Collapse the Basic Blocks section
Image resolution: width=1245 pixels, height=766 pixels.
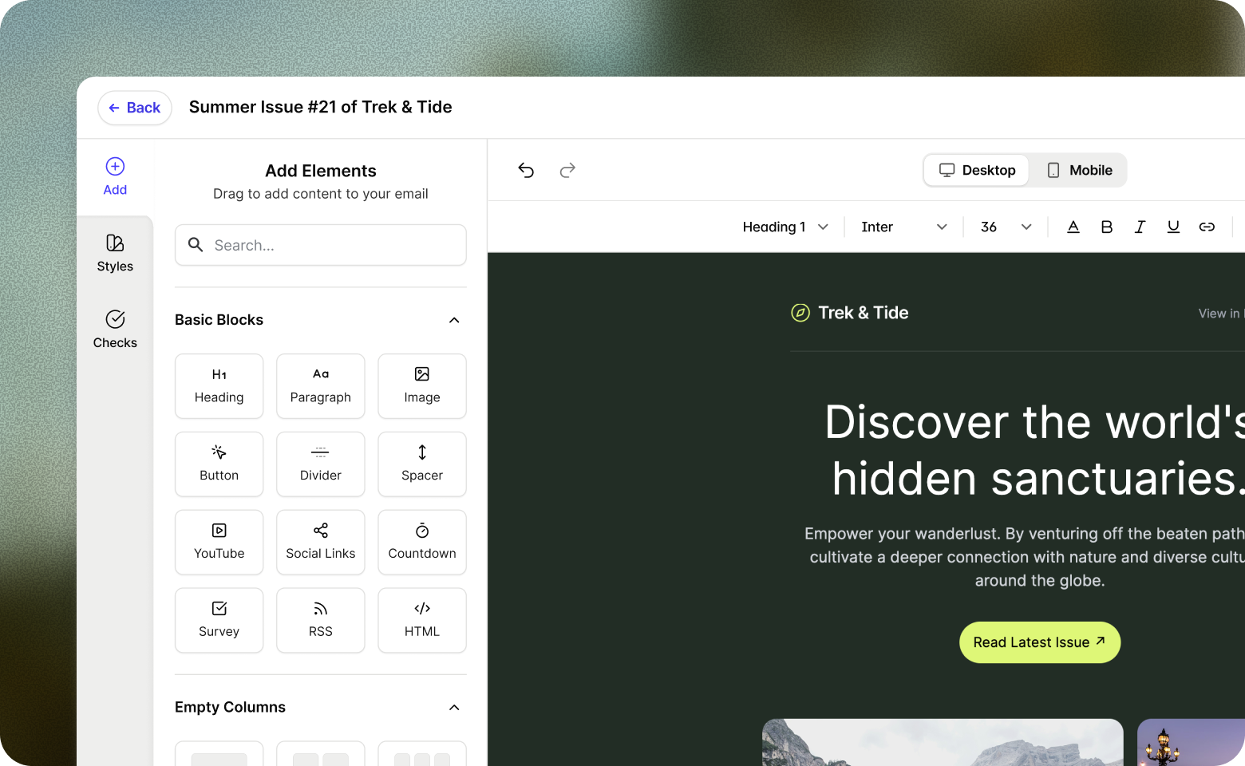pos(454,320)
